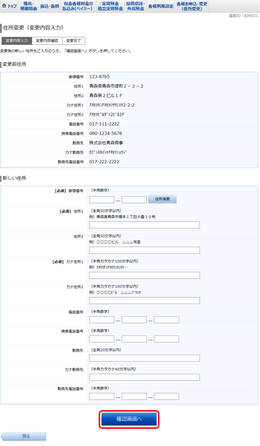Select the 変更内容確認 step tab
Screen dimensions: 260x446
click(x=47, y=41)
